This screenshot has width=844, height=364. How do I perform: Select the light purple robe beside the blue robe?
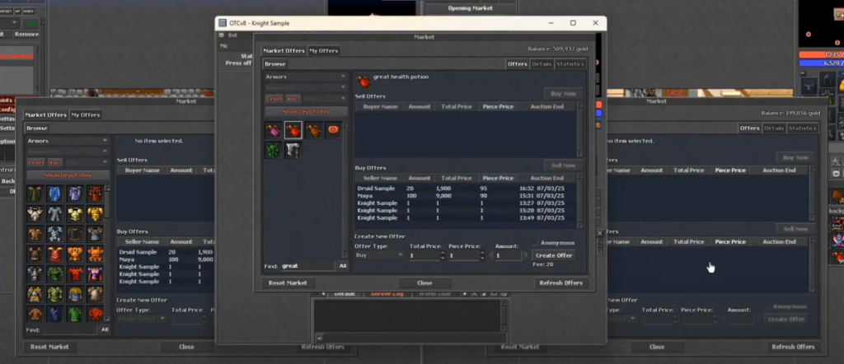(x=75, y=194)
